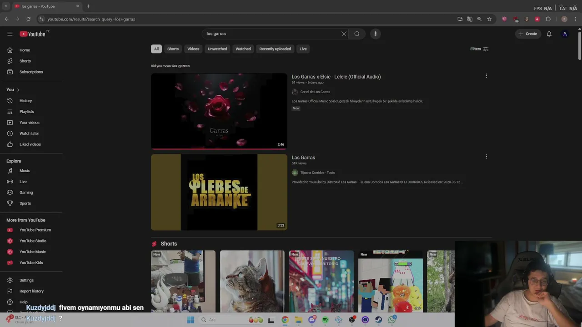Select the Unwatched filter chip
This screenshot has width=582, height=327.
click(x=217, y=49)
